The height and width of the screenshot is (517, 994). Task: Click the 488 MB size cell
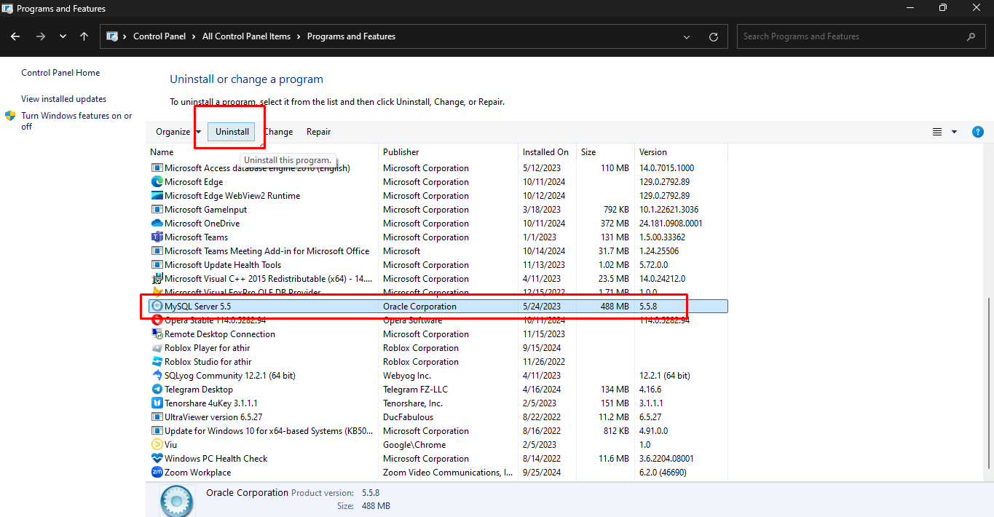tap(614, 307)
